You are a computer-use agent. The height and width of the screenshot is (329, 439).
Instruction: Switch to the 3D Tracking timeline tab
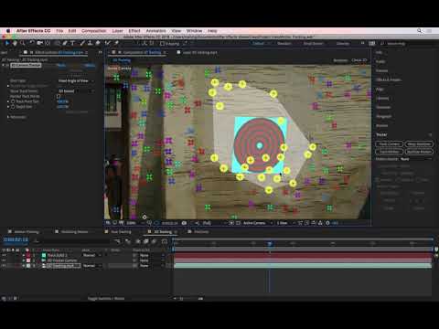click(163, 232)
